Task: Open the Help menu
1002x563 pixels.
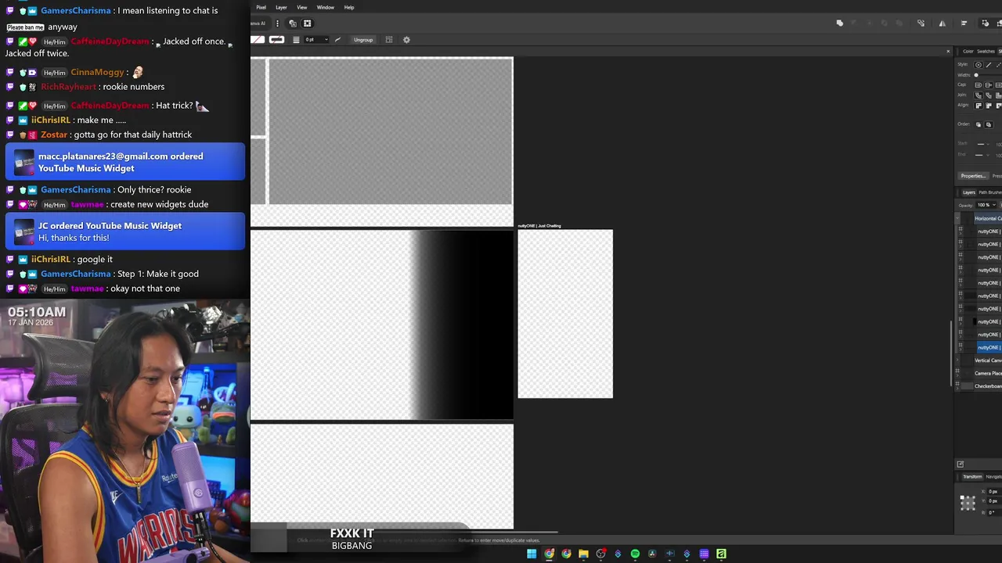Action: 349,7
